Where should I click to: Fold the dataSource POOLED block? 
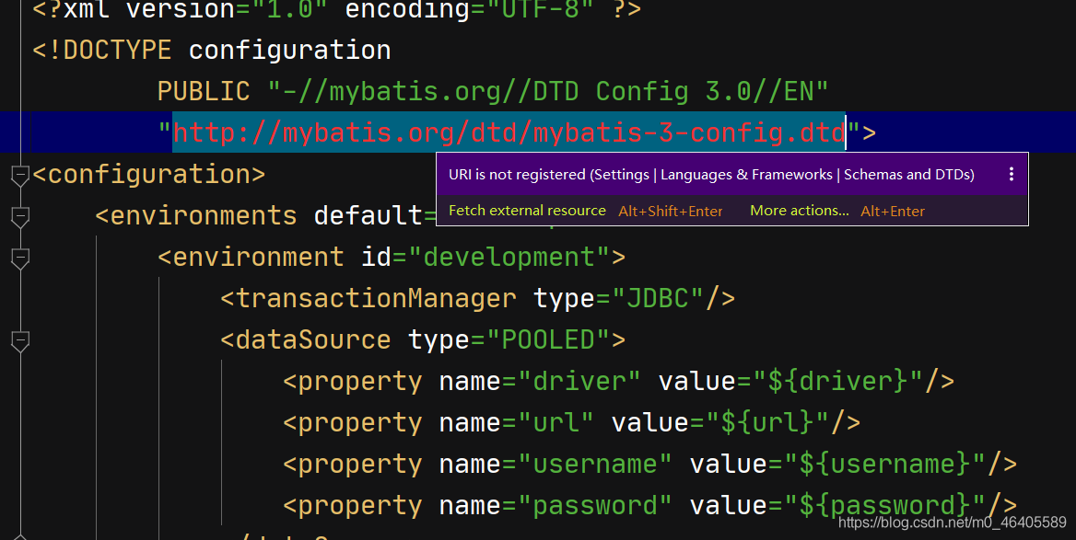20,341
